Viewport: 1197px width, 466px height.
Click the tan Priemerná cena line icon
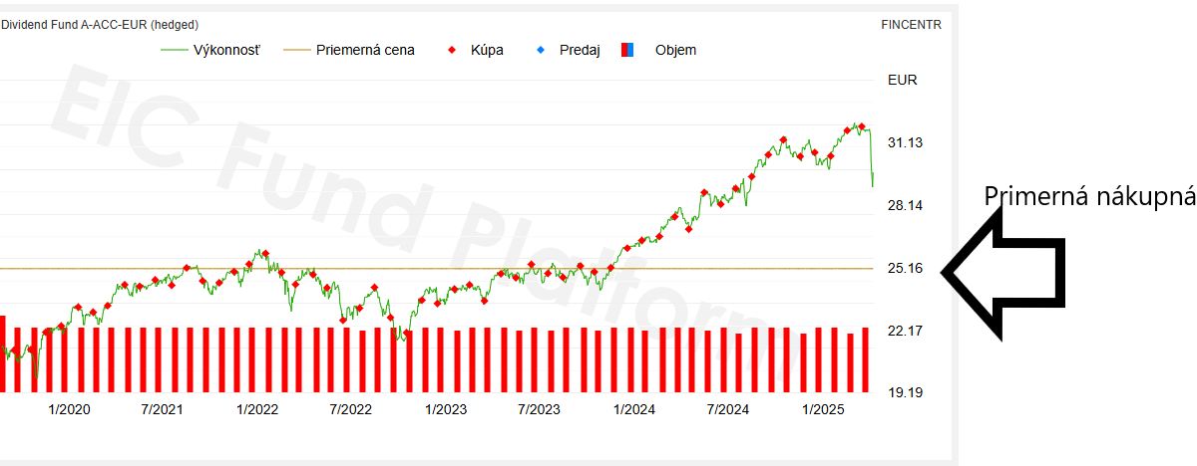click(x=296, y=50)
